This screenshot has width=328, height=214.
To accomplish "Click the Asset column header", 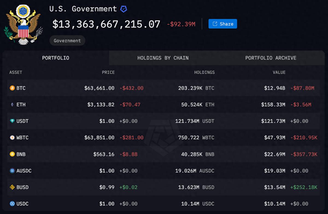I will coord(16,73).
